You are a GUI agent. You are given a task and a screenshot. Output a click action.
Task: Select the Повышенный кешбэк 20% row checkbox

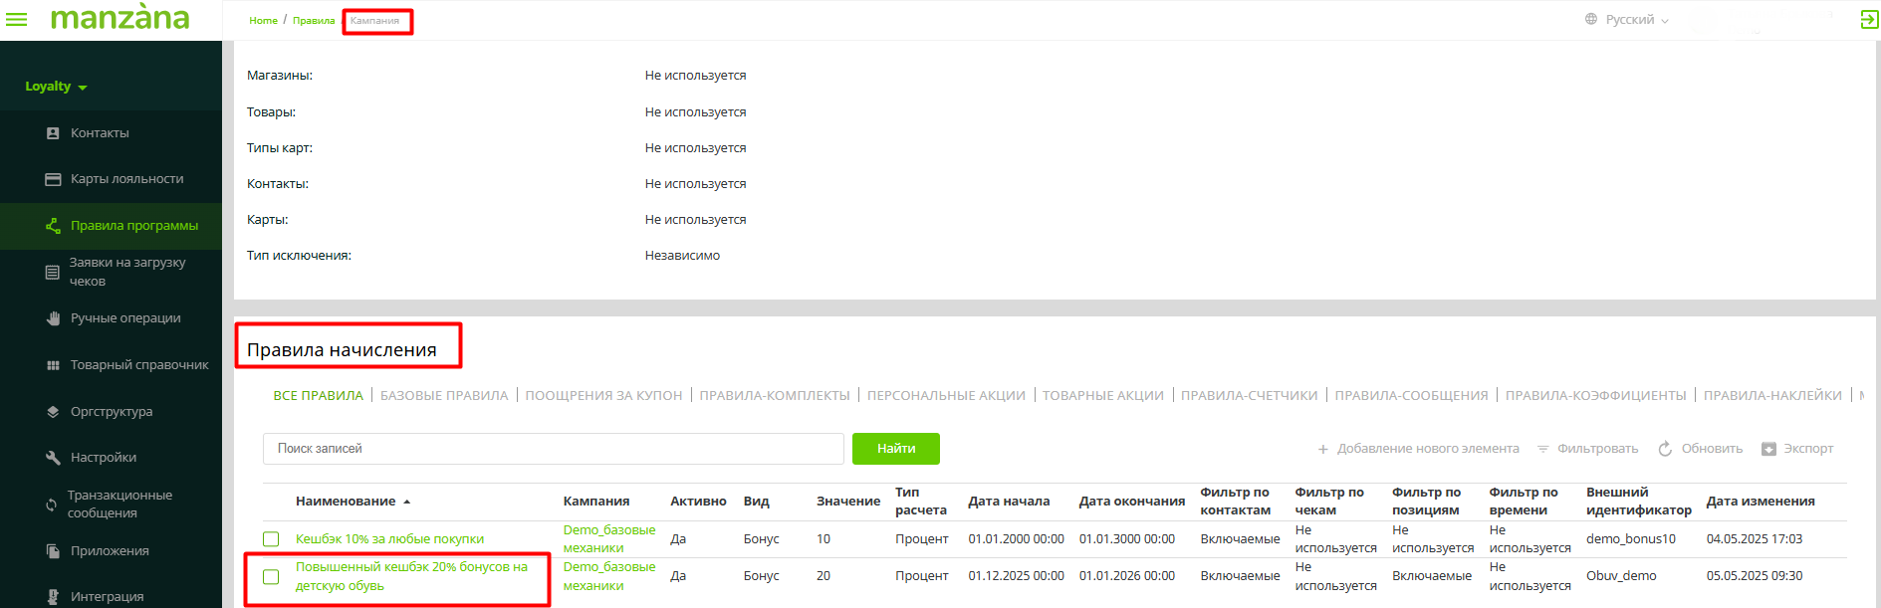271,576
